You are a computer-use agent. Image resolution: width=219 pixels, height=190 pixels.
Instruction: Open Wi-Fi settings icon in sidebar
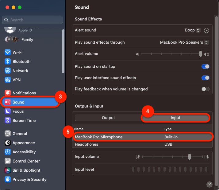click(x=8, y=52)
